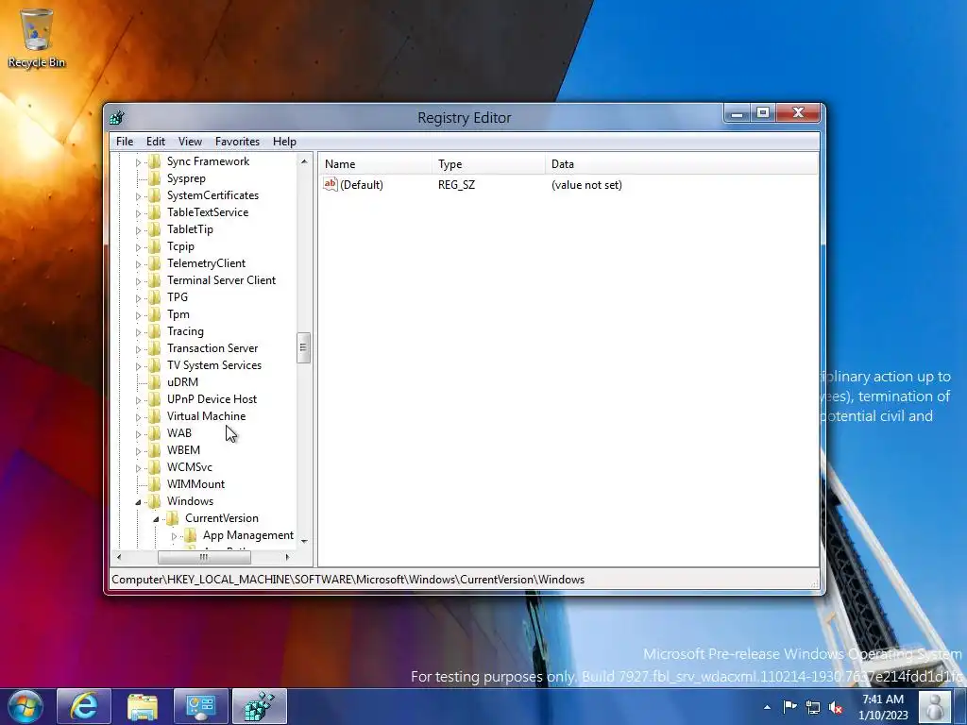Screen dimensions: 967x725
Task: Expand the Tracing key
Action: pyautogui.click(x=138, y=332)
